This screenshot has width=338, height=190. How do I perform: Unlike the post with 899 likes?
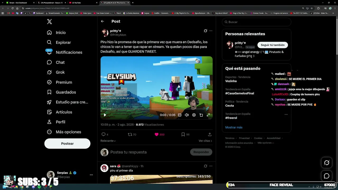pyautogui.click(x=157, y=134)
